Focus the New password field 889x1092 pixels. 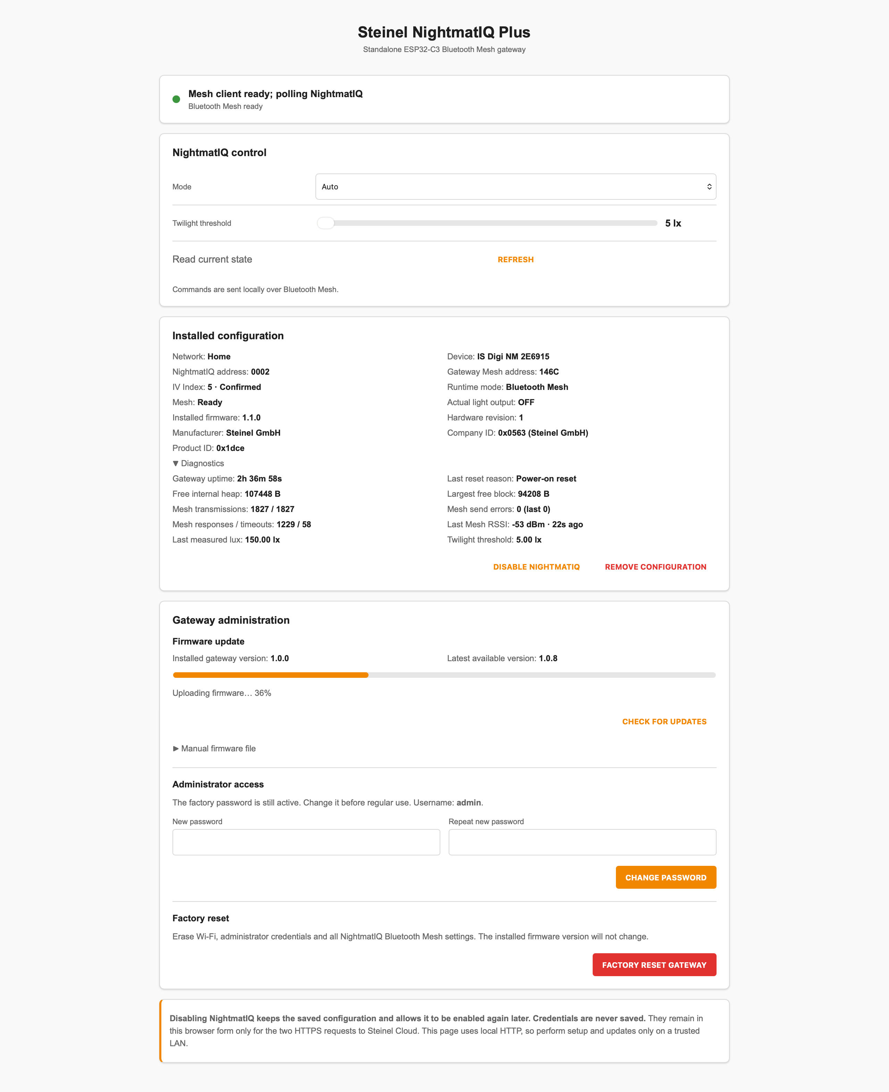pyautogui.click(x=306, y=842)
